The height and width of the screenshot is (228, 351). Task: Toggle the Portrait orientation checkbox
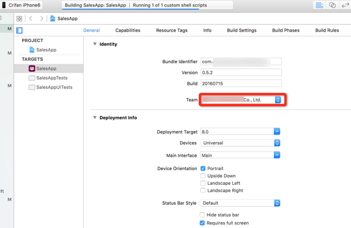coord(203,168)
